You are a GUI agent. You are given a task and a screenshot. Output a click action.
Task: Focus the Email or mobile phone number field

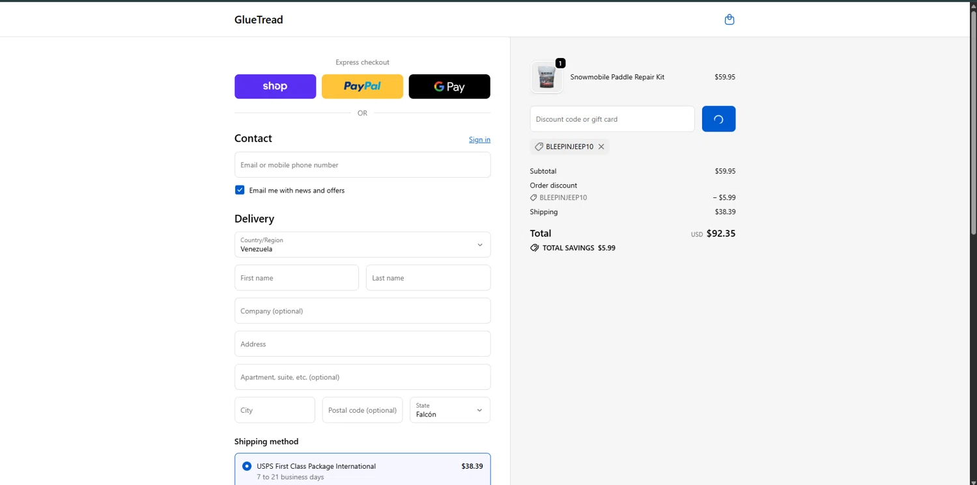[x=362, y=165]
